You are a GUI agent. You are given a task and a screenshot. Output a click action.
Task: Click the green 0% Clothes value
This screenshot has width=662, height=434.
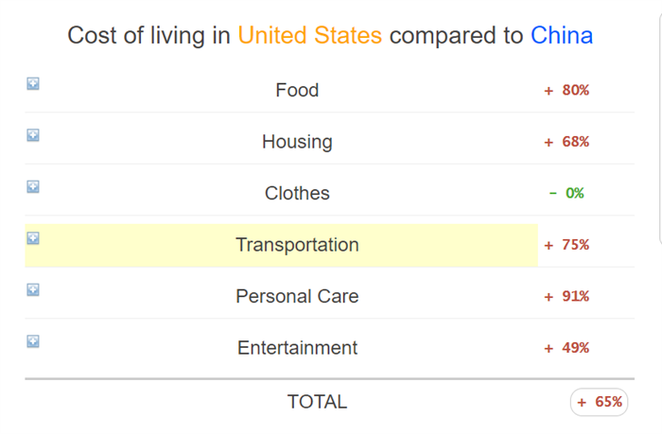[566, 193]
